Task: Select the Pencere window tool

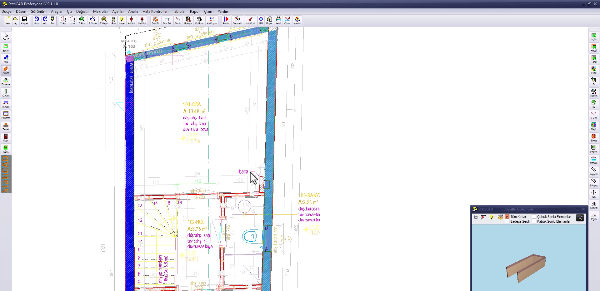Action: [x=6, y=115]
